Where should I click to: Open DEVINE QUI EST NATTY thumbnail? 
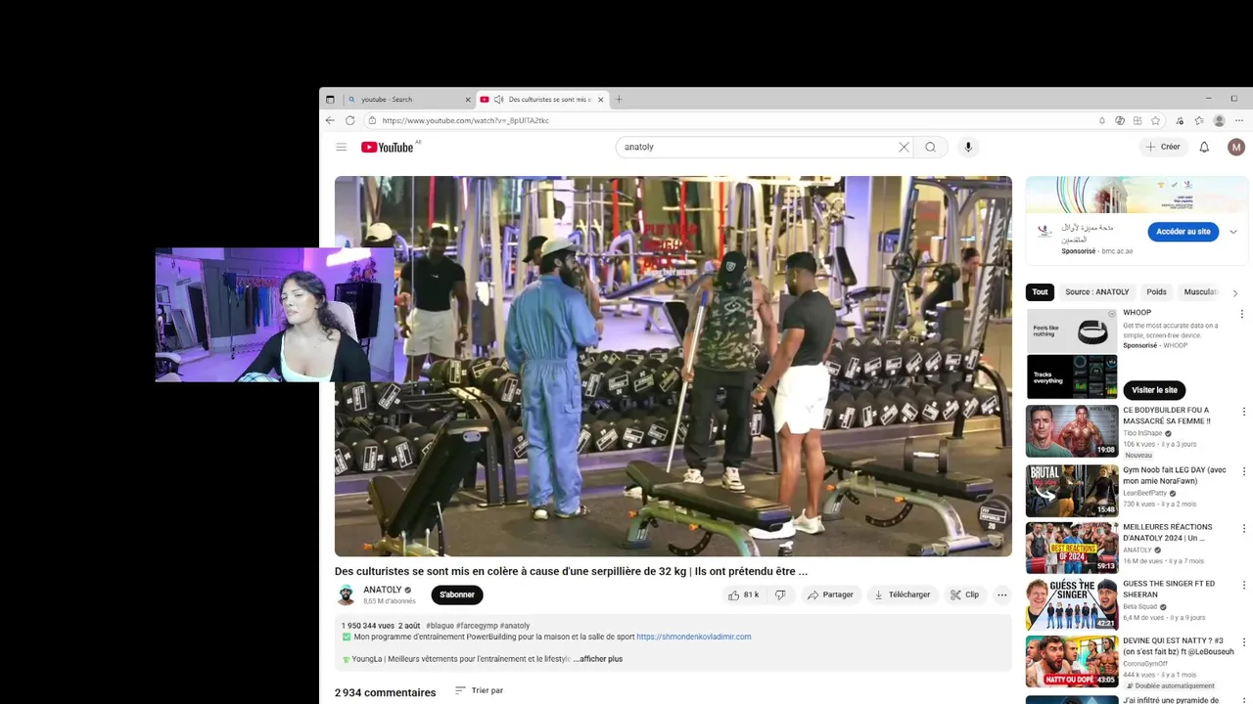click(1072, 662)
